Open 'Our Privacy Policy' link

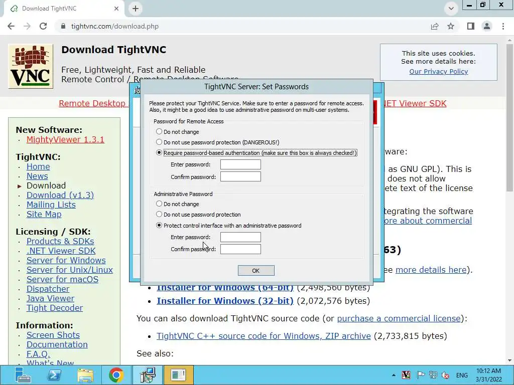coord(439,71)
